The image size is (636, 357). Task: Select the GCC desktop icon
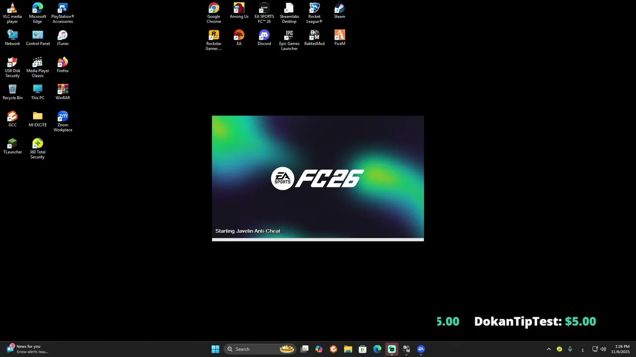pos(12,119)
